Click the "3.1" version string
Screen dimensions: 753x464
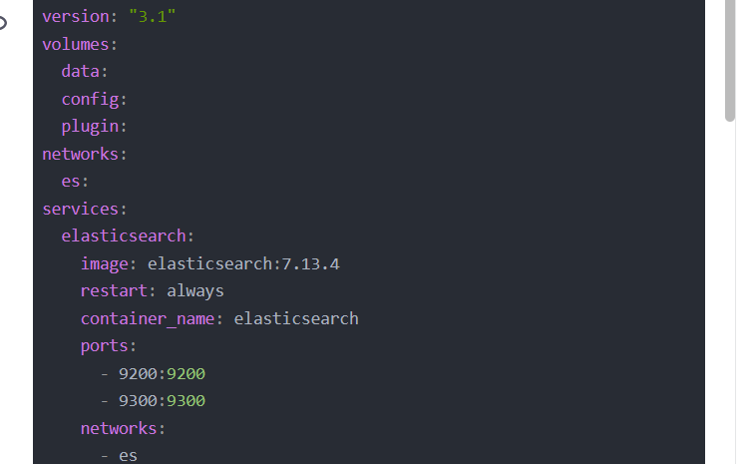[153, 17]
